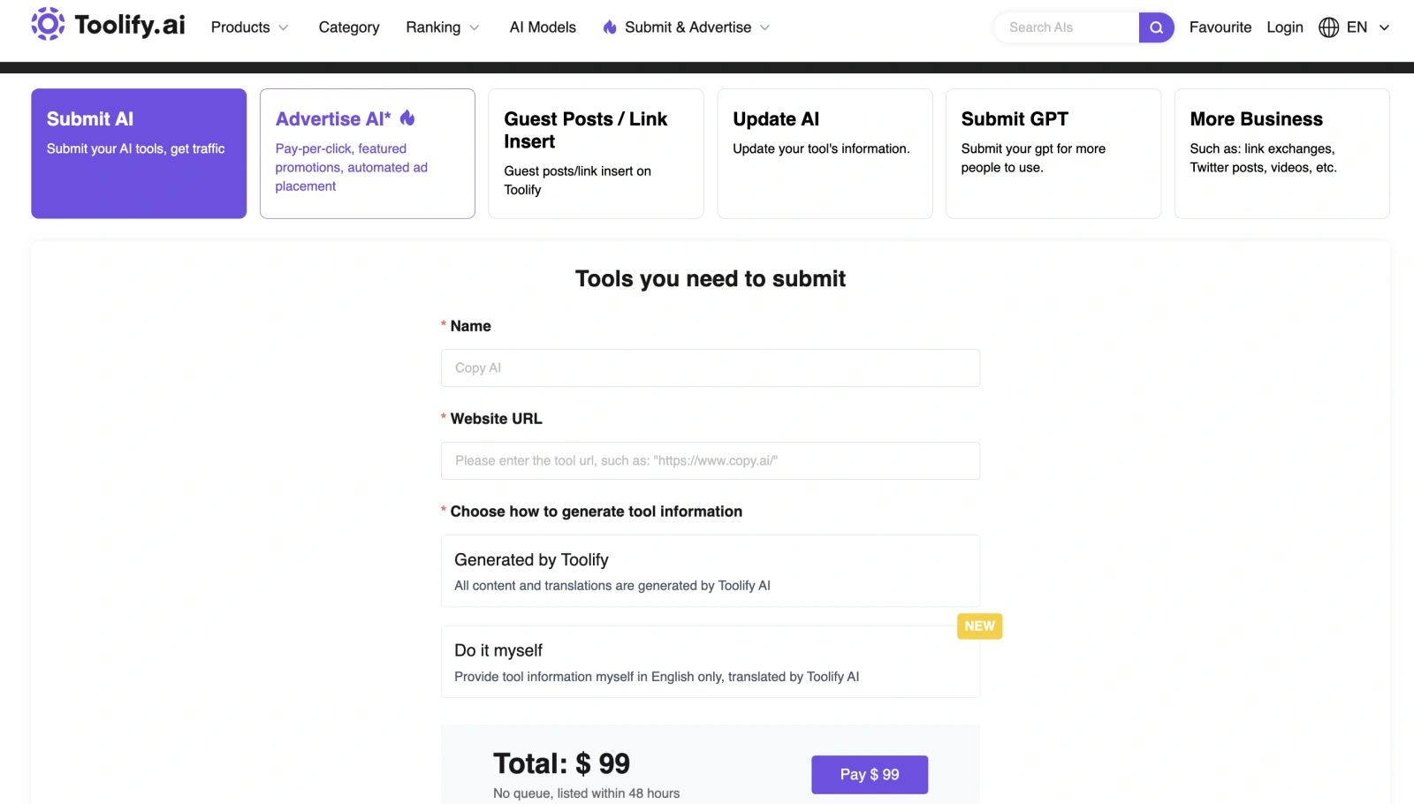Go to AI Models page
Image resolution: width=1414 pixels, height=804 pixels.
[x=543, y=27]
